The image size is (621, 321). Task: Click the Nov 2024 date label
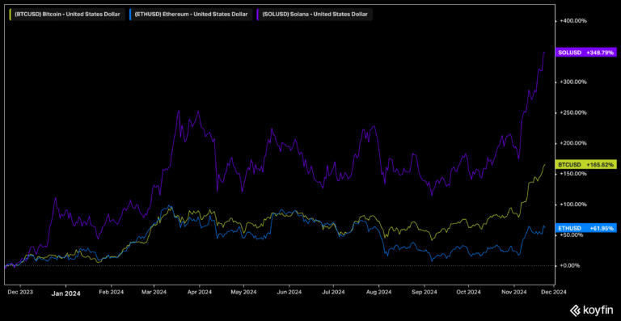click(514, 292)
